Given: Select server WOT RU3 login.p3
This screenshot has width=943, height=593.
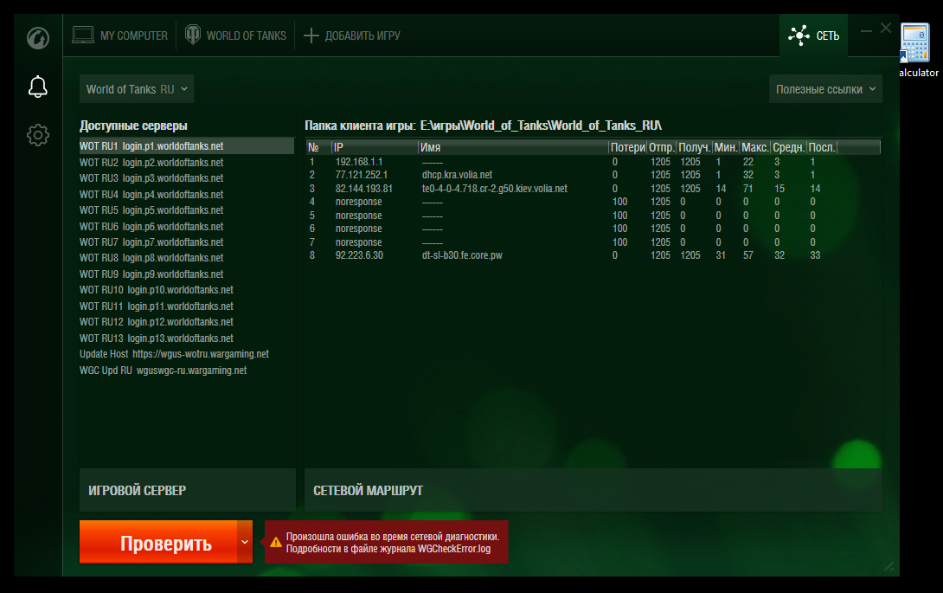Looking at the screenshot, I should (186, 178).
